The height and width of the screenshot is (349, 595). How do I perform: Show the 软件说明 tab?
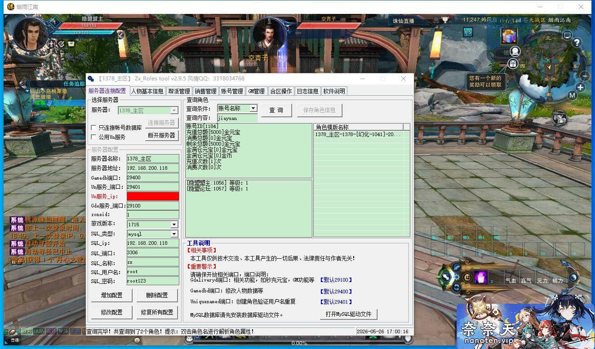334,91
